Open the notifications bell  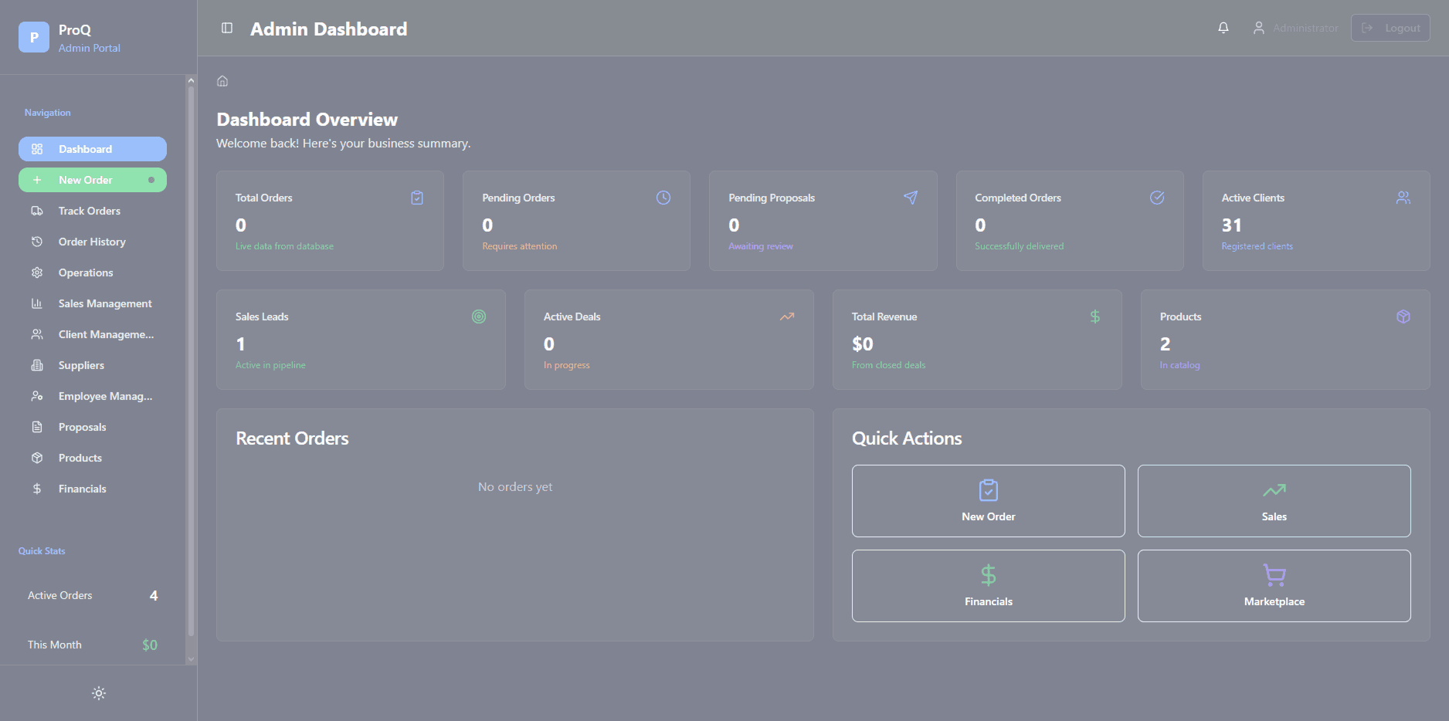pos(1223,28)
